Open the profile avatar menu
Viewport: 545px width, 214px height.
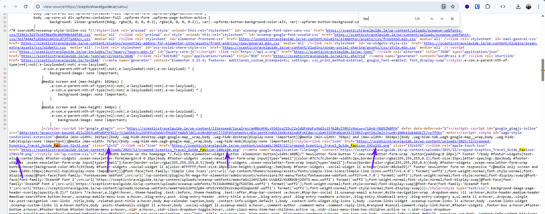(528, 7)
